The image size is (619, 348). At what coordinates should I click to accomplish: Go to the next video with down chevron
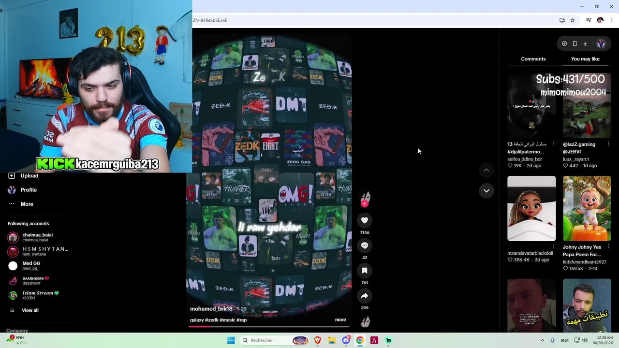tap(486, 191)
